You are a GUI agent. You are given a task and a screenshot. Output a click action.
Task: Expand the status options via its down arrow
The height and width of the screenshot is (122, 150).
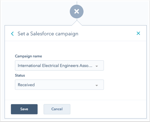[x=97, y=85]
